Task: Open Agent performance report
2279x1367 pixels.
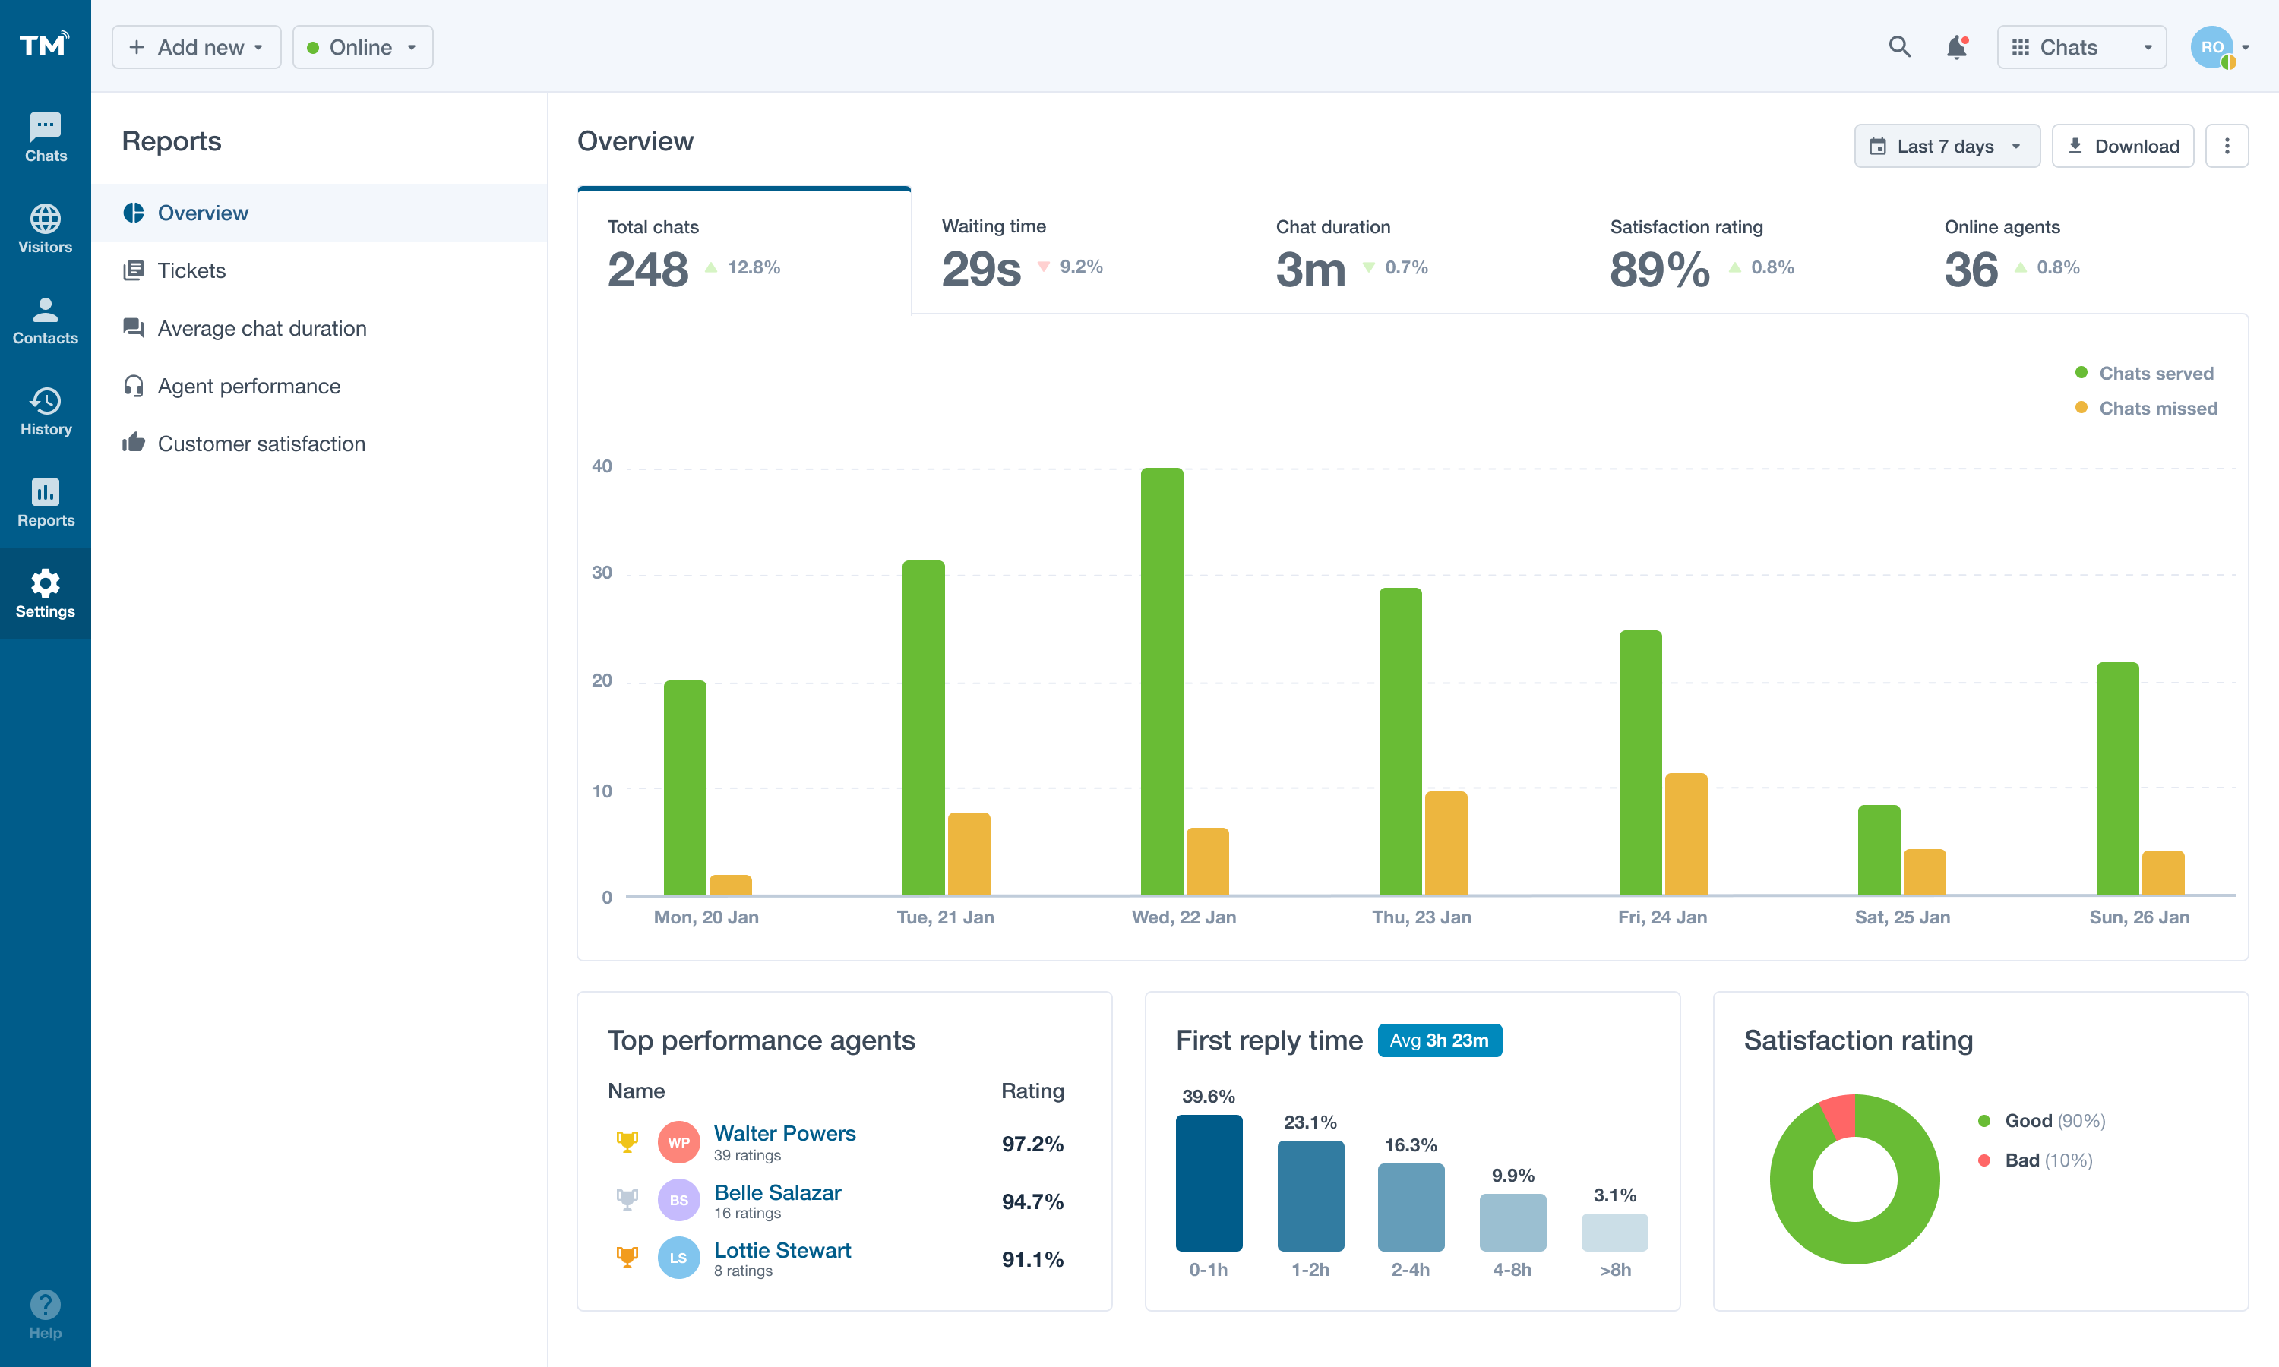Action: pos(248,386)
